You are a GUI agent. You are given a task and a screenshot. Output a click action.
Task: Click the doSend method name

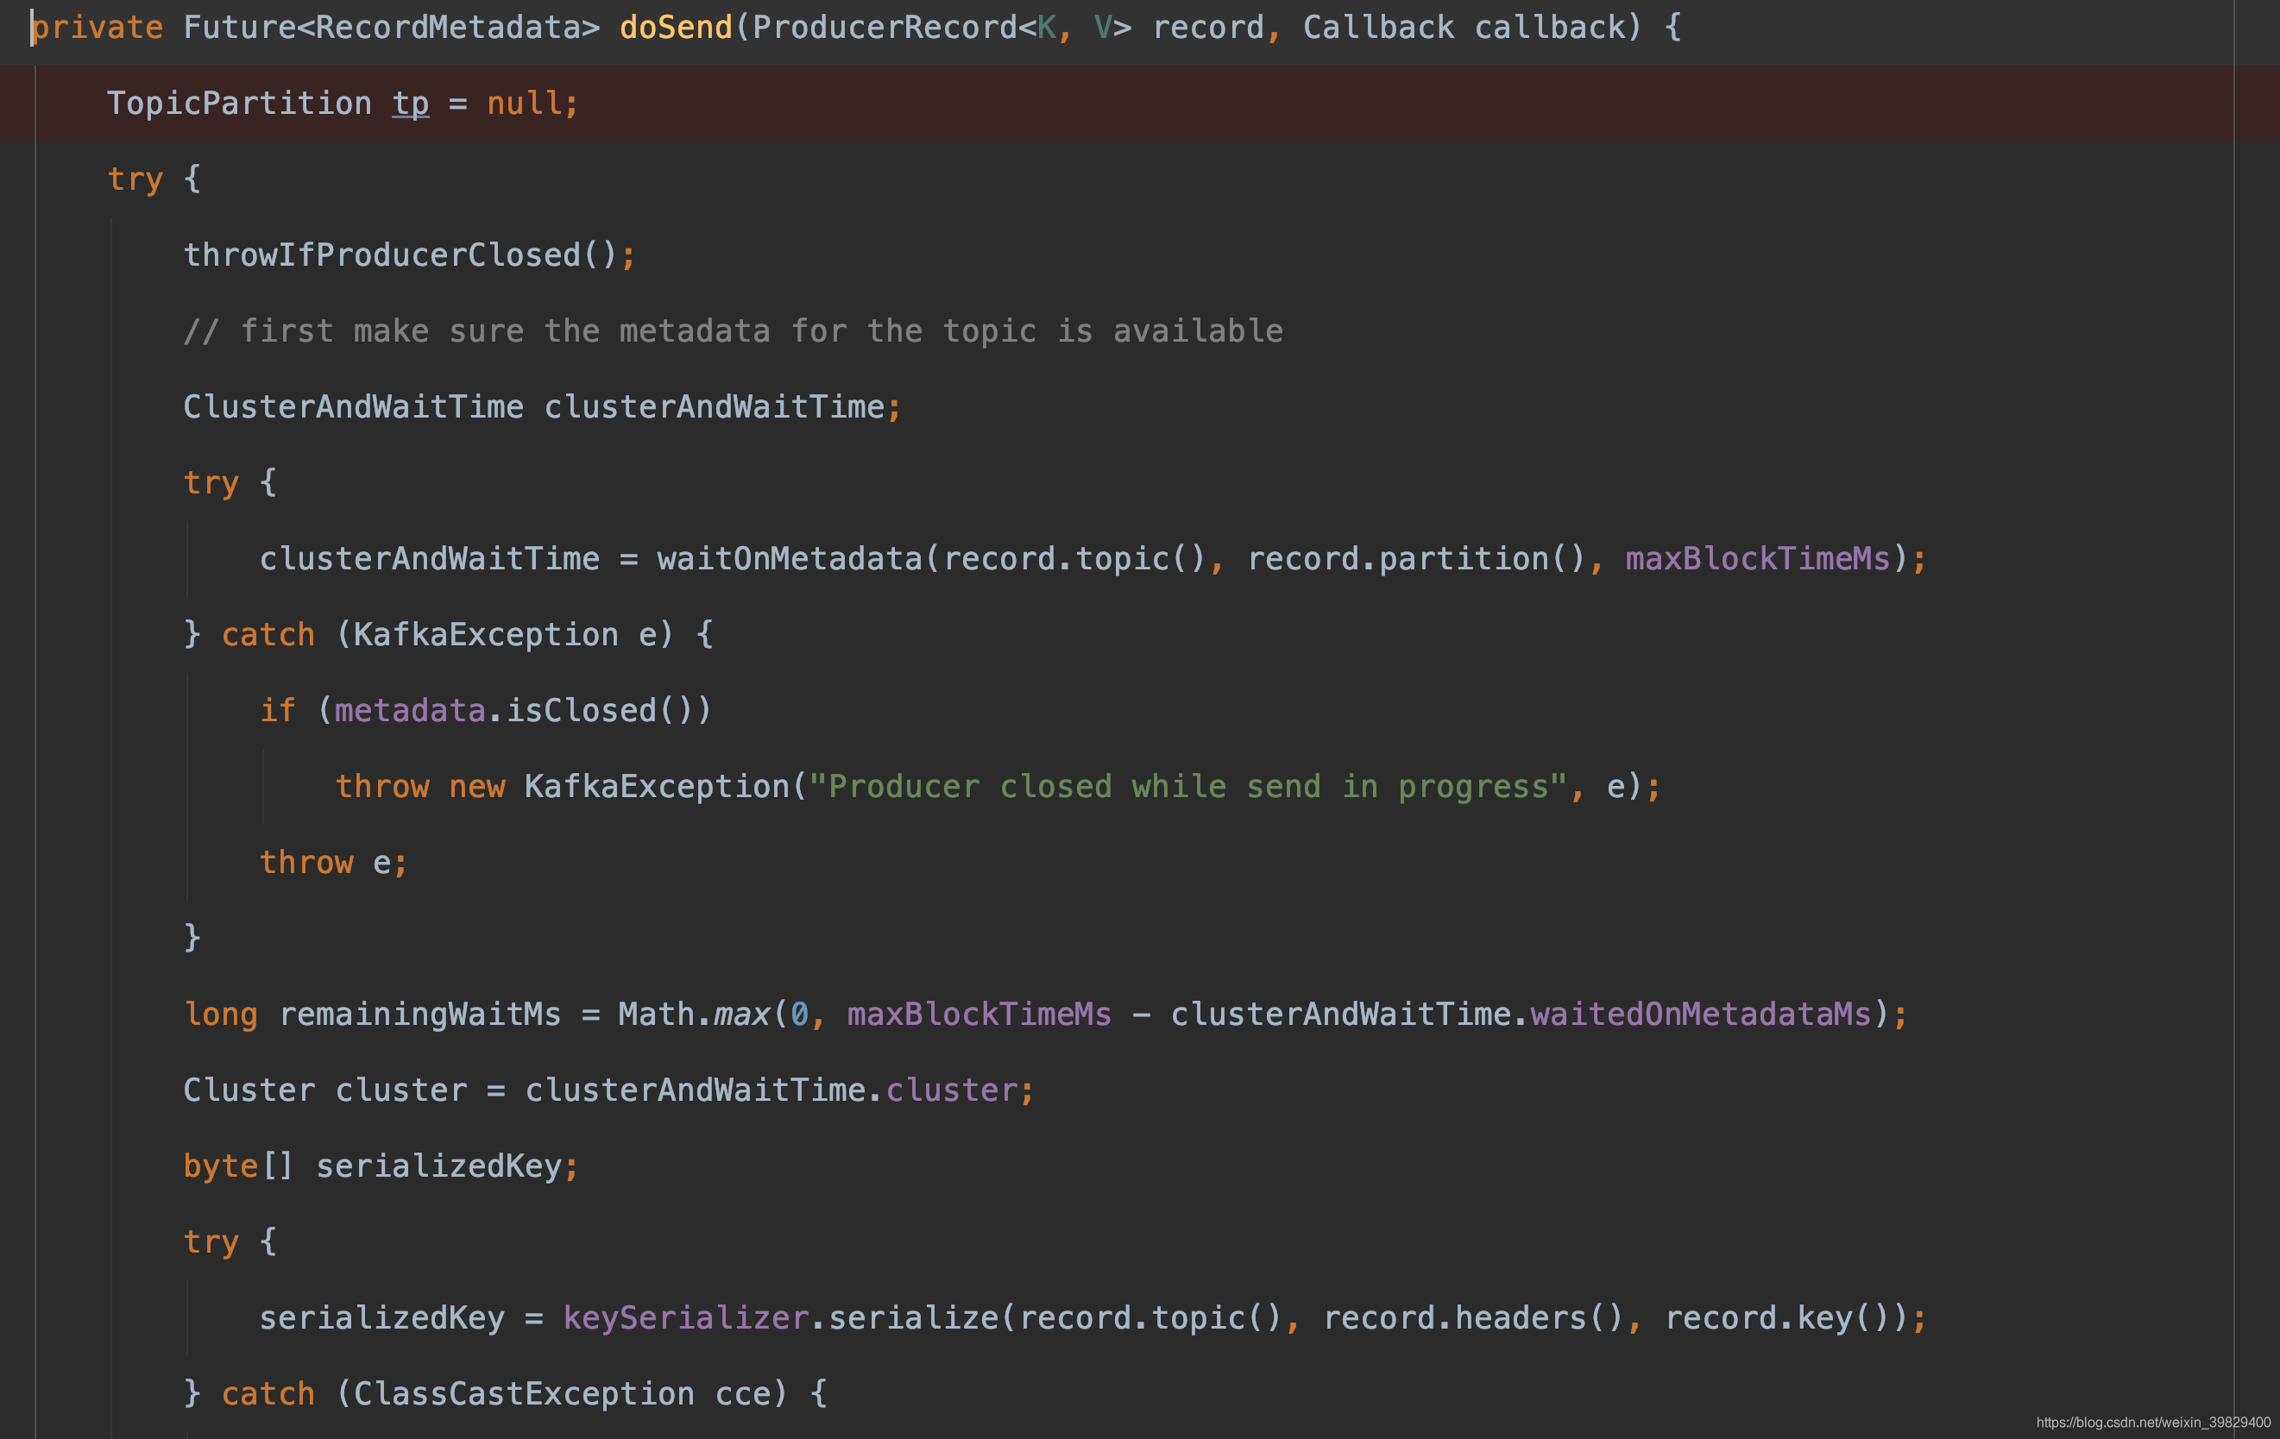tap(675, 28)
